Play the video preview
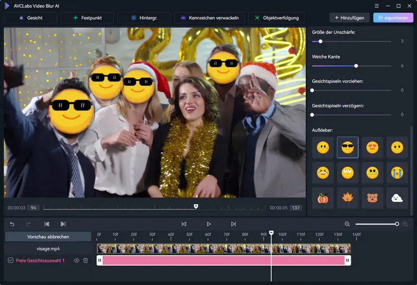Image resolution: width=417 pixels, height=285 pixels. coord(208,224)
